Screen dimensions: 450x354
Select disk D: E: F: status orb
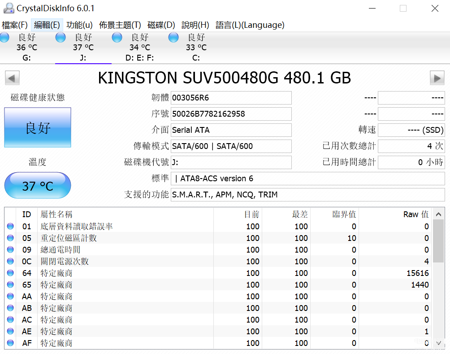pyautogui.click(x=117, y=37)
